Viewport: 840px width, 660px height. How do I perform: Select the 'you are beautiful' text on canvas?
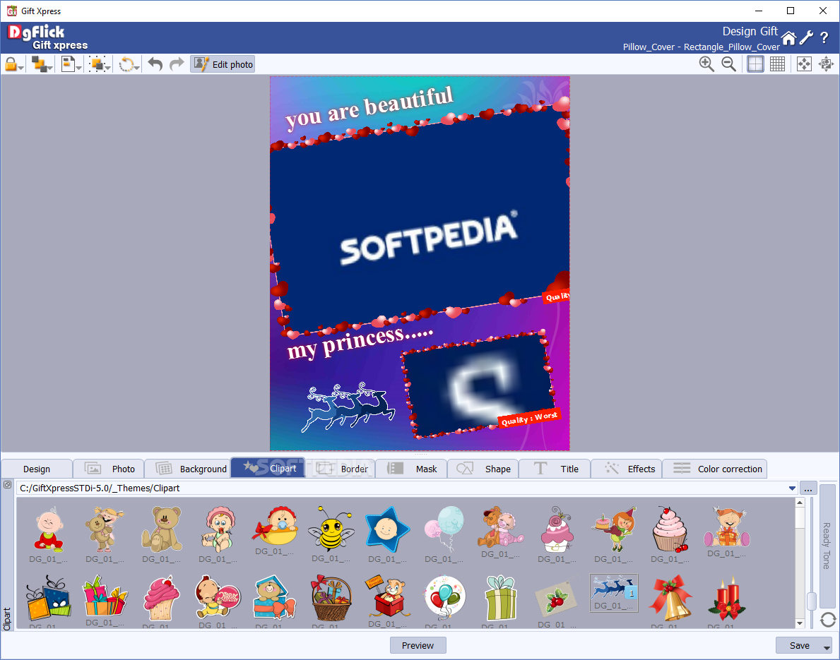coord(369,107)
